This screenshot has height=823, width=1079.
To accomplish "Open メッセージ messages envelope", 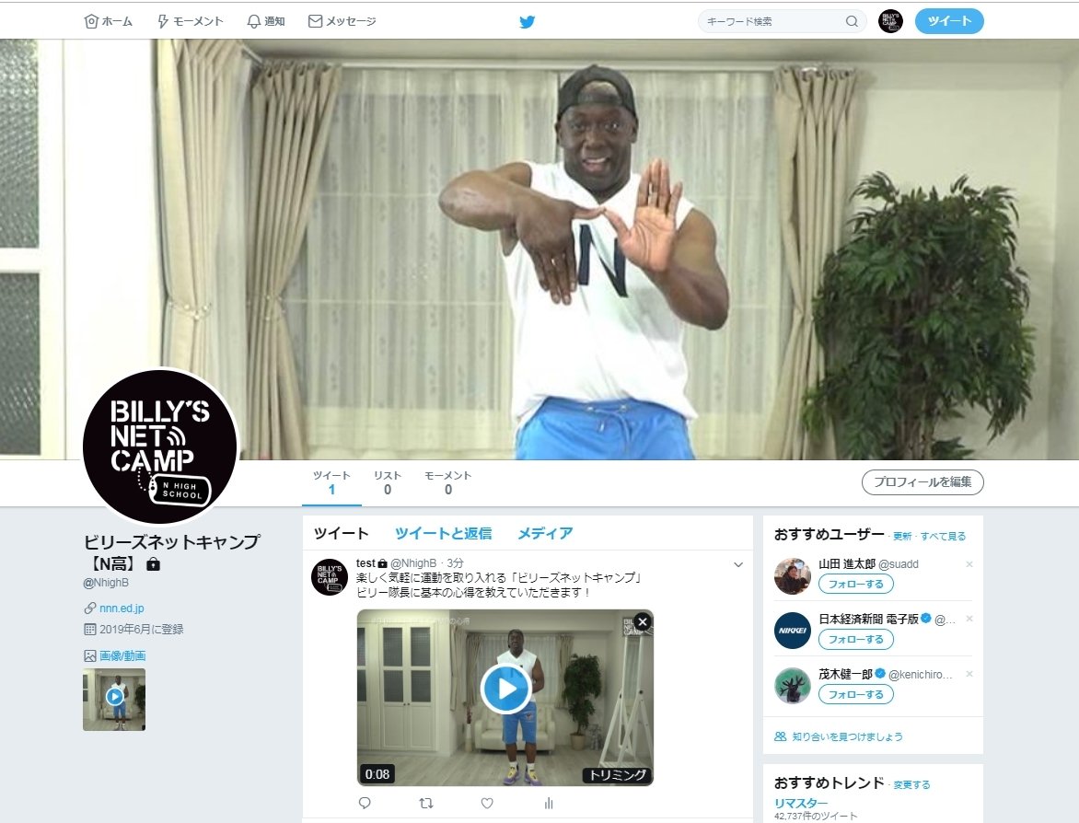I will coord(342,21).
